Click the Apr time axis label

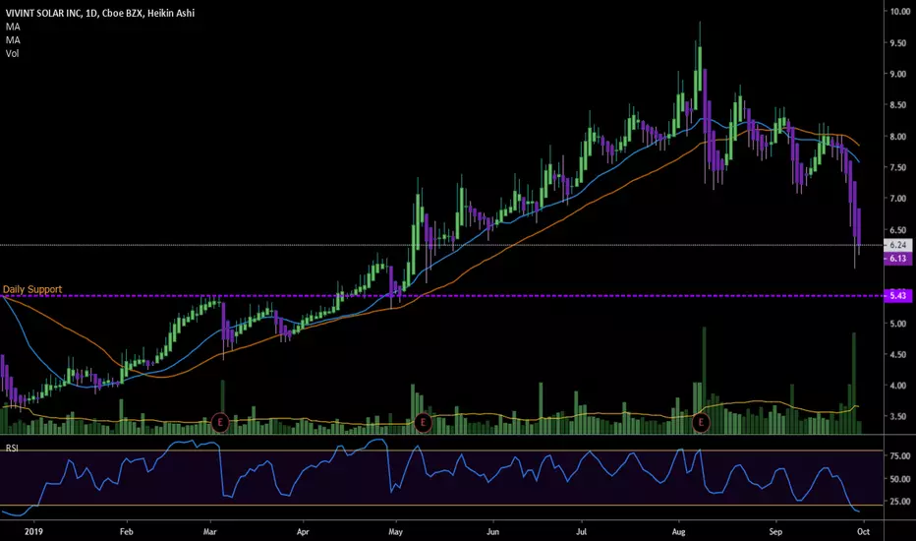(303, 531)
